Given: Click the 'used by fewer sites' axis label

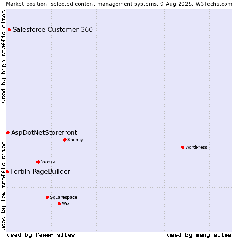Looking at the screenshot, I should [x=41, y=235].
